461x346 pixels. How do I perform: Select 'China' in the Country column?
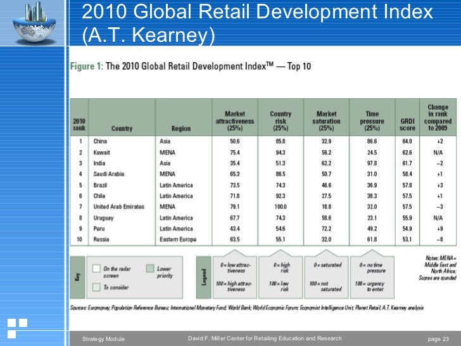100,141
